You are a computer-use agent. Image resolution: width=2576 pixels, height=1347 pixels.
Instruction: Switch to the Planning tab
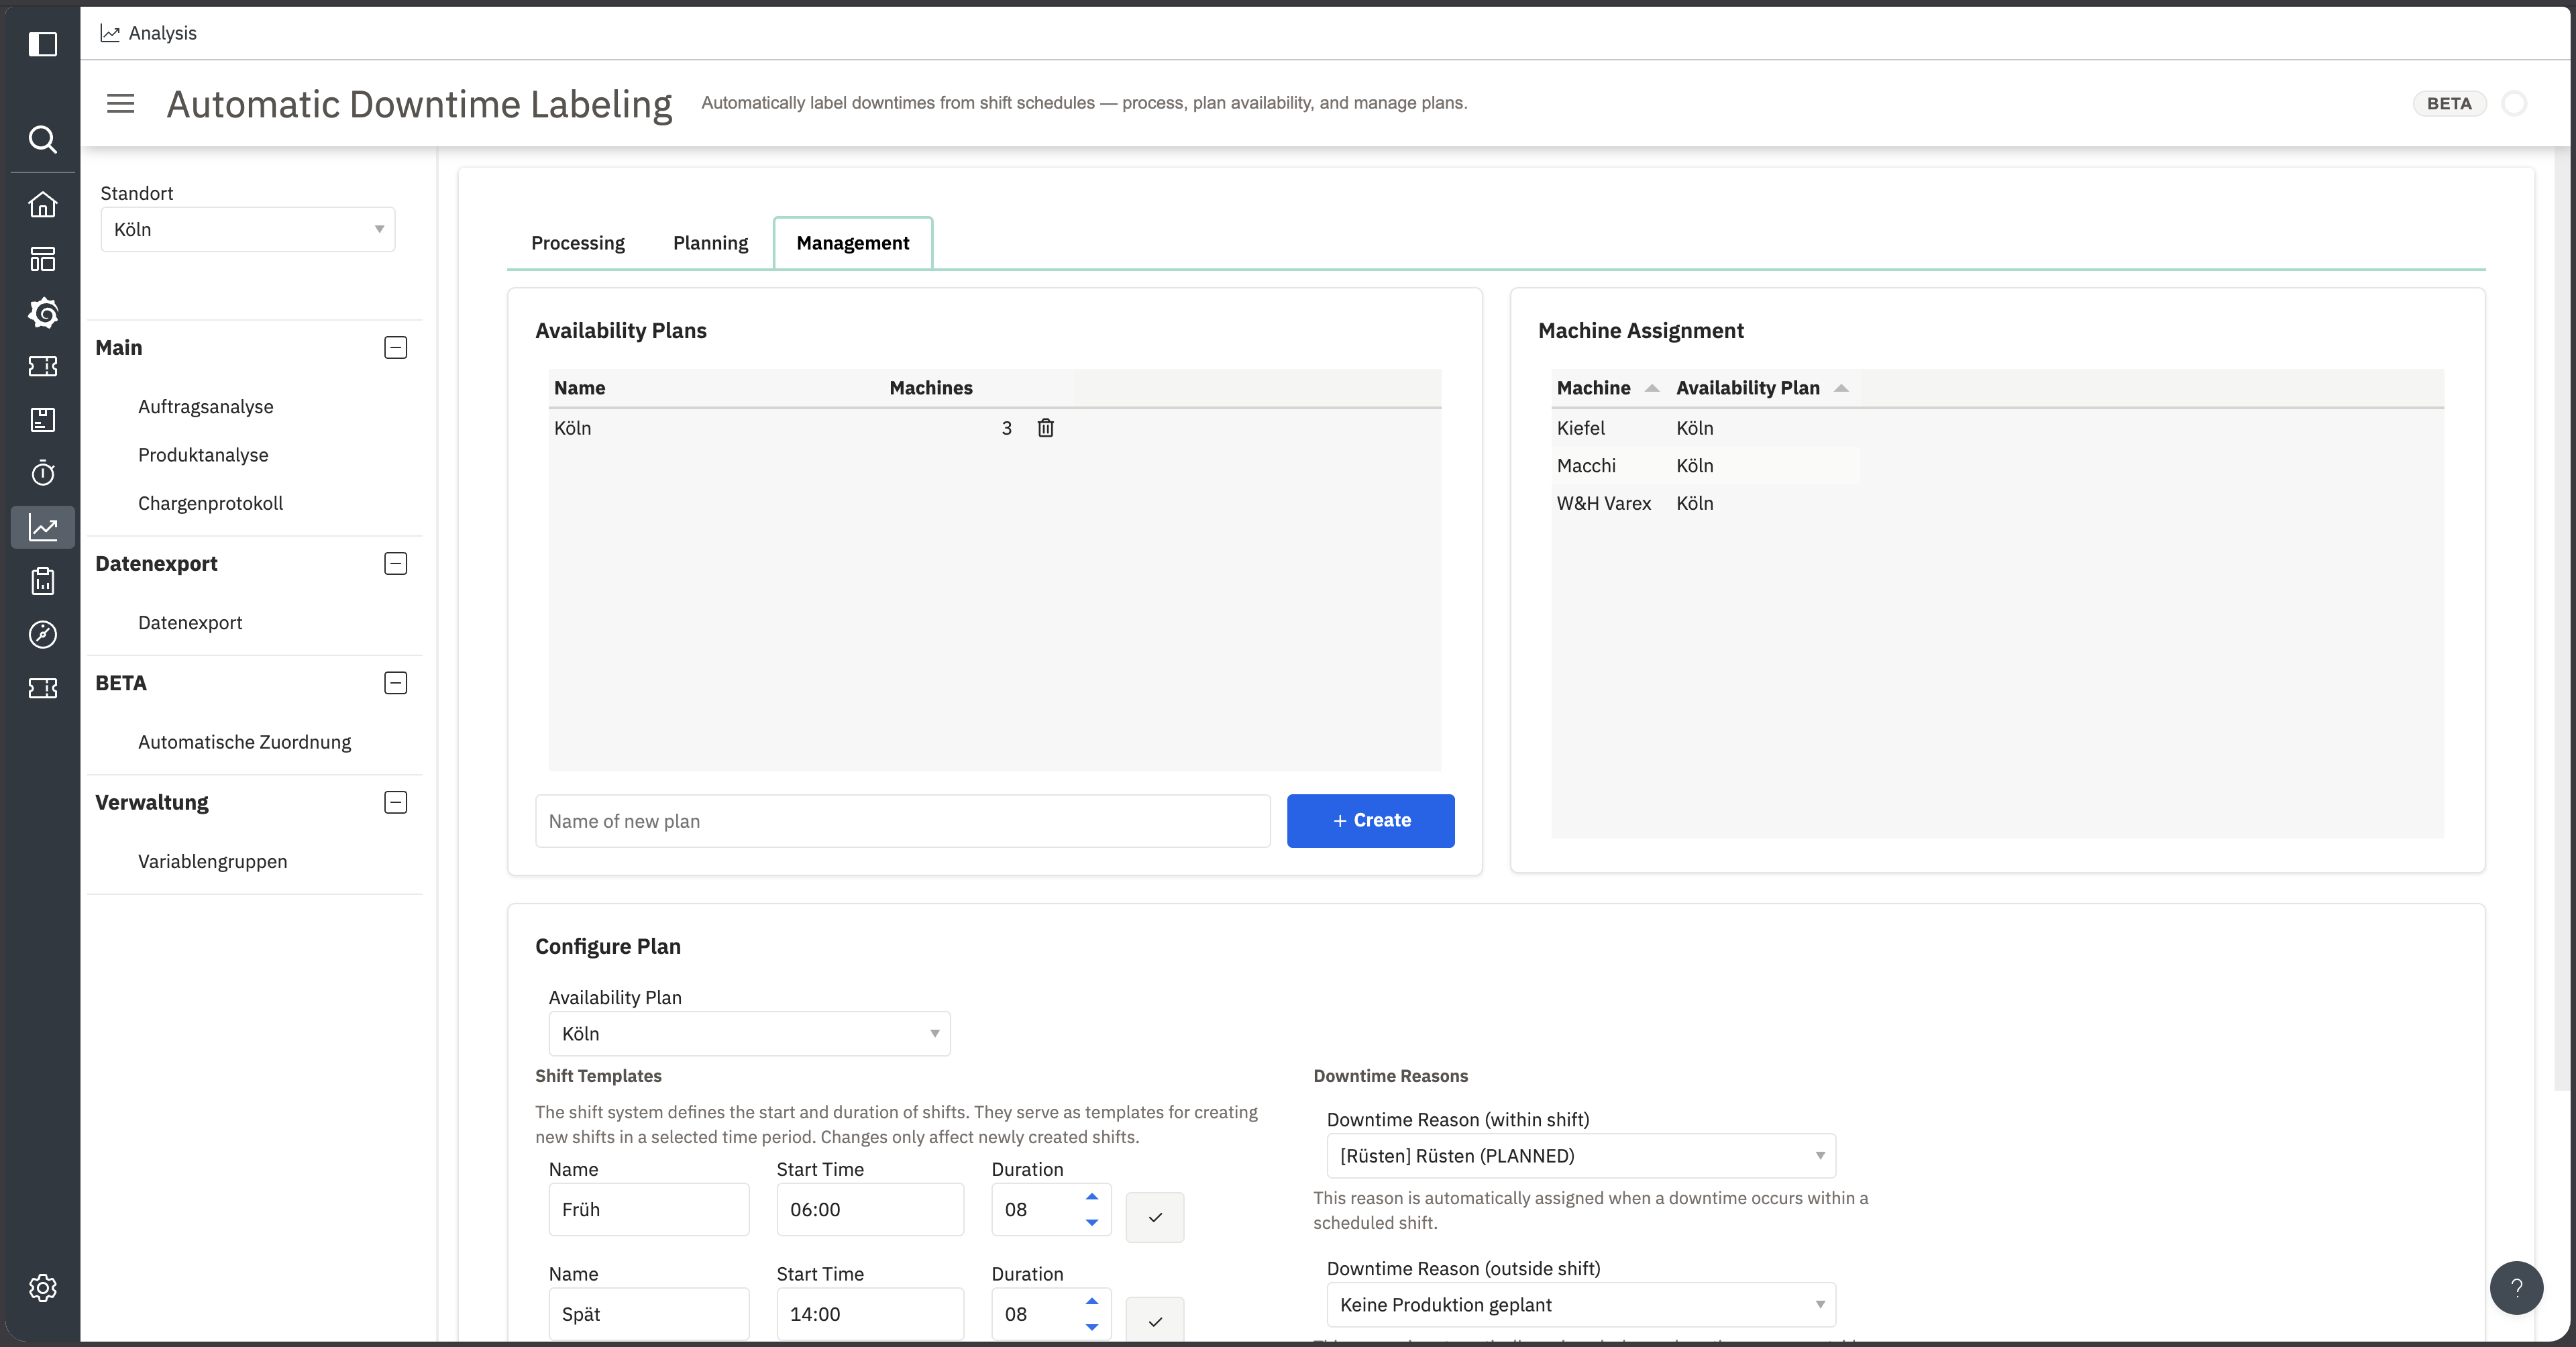click(x=710, y=243)
